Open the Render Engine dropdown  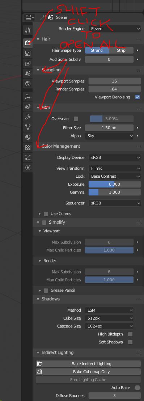(115, 29)
